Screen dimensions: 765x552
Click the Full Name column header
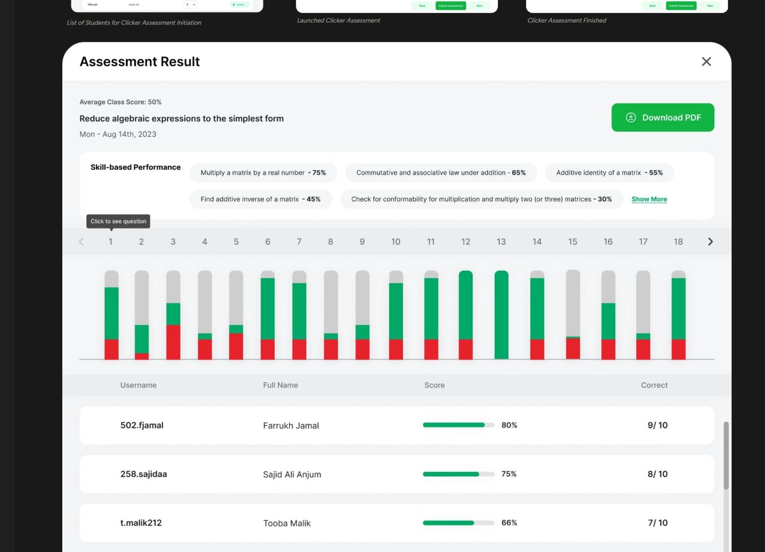(280, 385)
